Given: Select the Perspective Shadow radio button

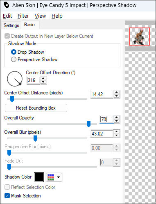Looking at the screenshot, I should (14, 60).
